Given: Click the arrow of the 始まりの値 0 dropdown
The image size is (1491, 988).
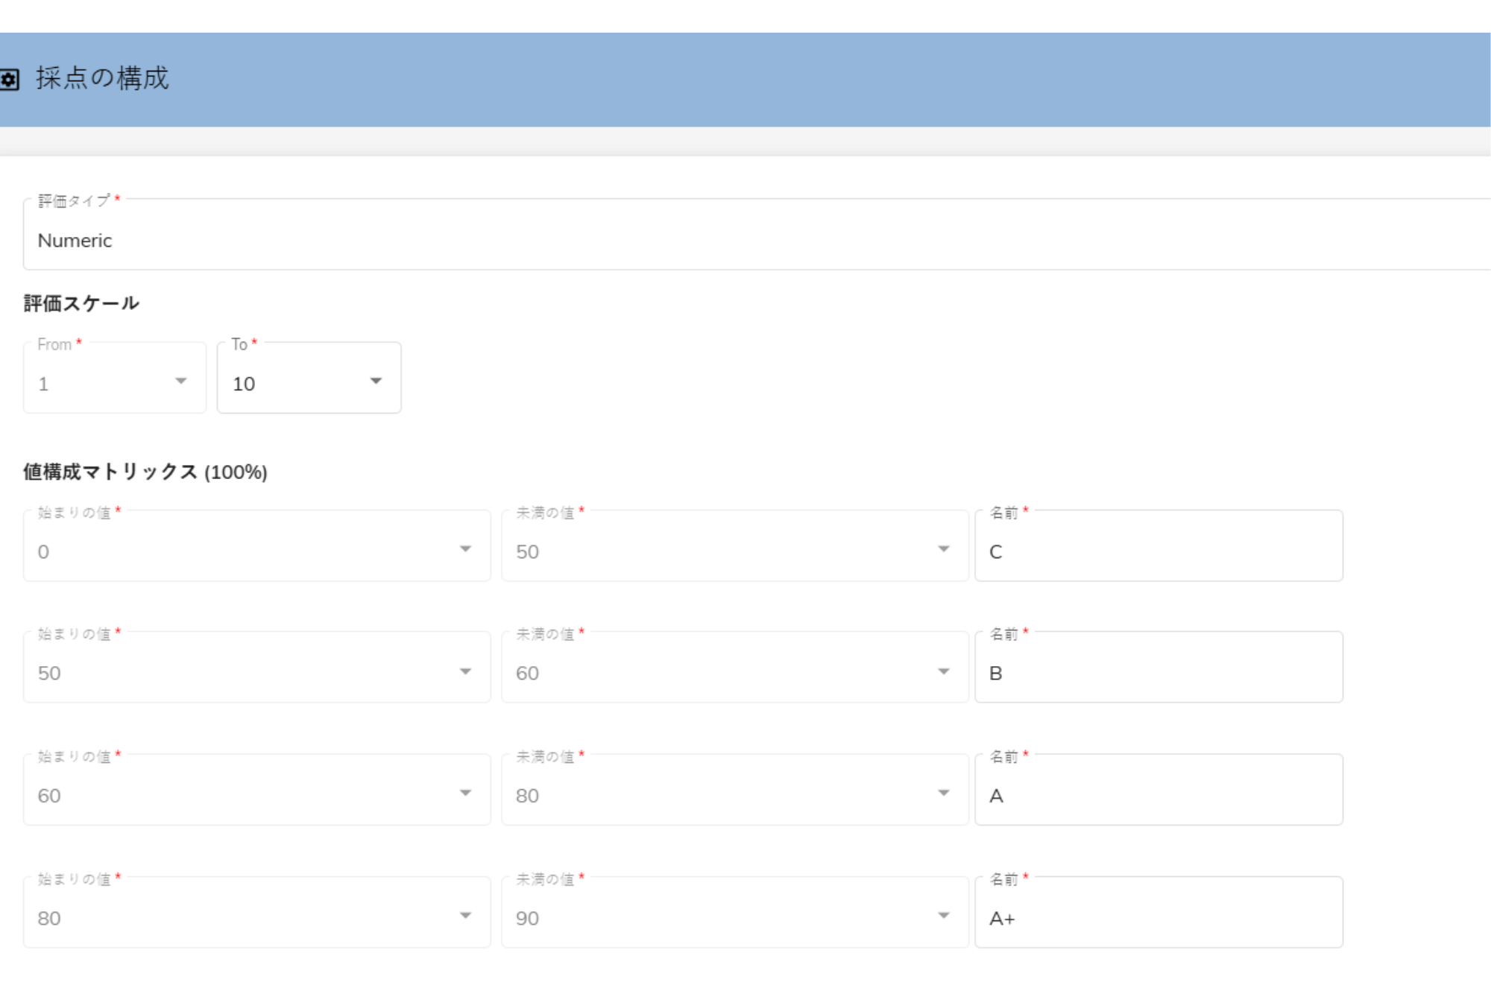Looking at the screenshot, I should tap(466, 550).
